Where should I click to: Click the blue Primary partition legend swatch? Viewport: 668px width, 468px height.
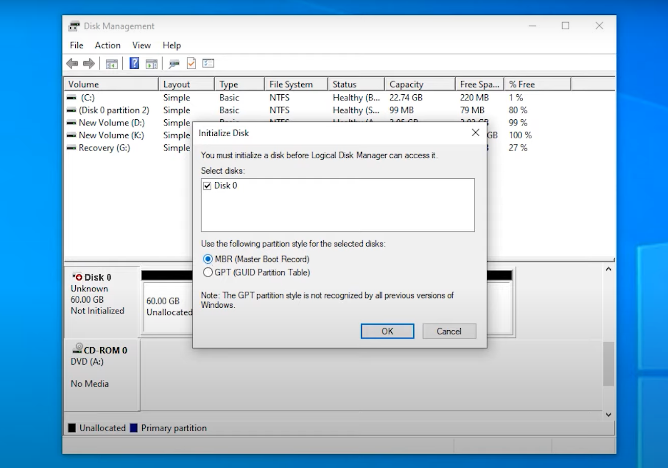[134, 428]
